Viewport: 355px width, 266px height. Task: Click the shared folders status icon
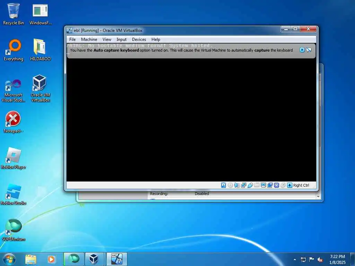tap(257, 185)
